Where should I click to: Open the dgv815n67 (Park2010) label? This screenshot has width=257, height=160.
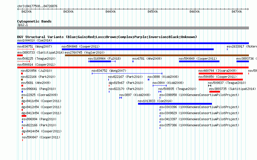pyautogui.click(x=126, y=83)
